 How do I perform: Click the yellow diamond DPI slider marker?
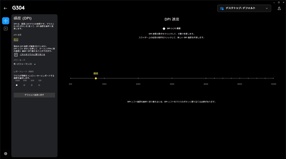(x=96, y=78)
